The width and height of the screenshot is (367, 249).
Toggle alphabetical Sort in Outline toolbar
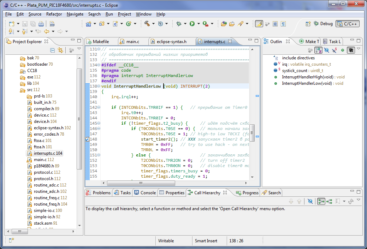(x=319, y=50)
